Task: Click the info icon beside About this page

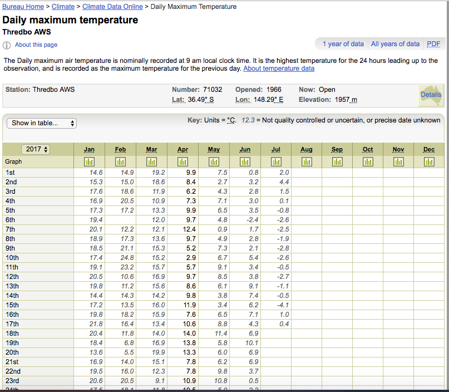Action: click(7, 45)
